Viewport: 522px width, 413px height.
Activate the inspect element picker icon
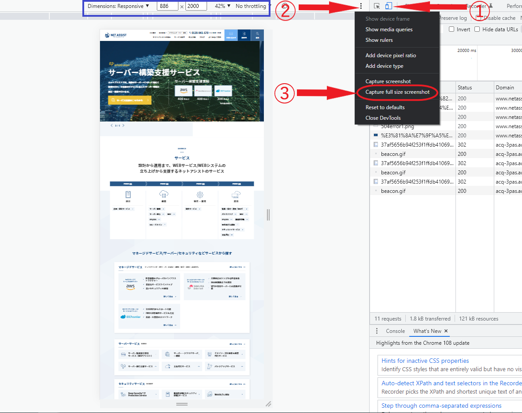click(377, 6)
